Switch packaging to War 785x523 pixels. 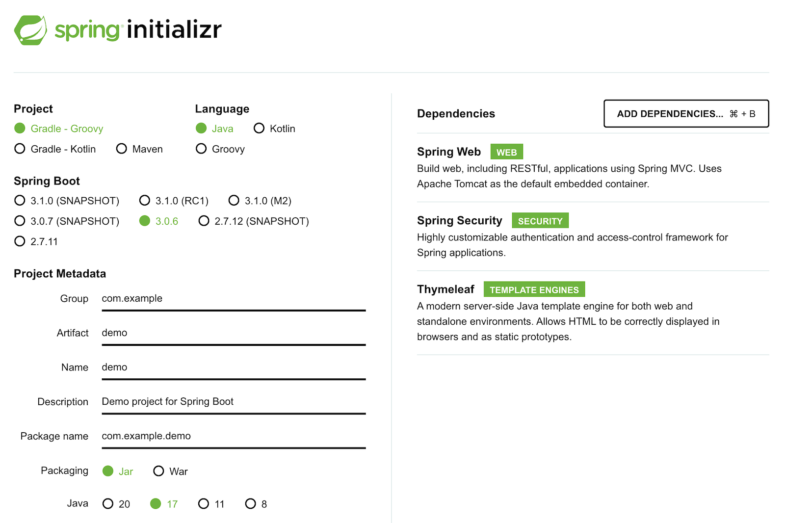click(158, 471)
